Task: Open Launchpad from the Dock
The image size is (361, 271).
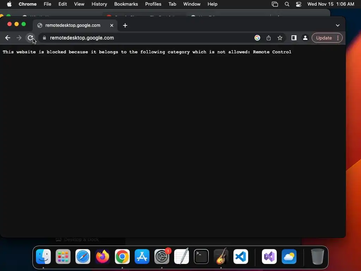Action: tap(63, 257)
